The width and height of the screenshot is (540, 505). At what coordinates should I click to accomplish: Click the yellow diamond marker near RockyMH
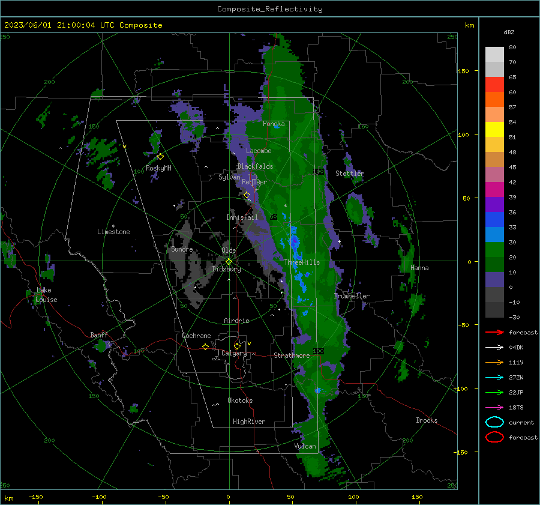pos(160,157)
